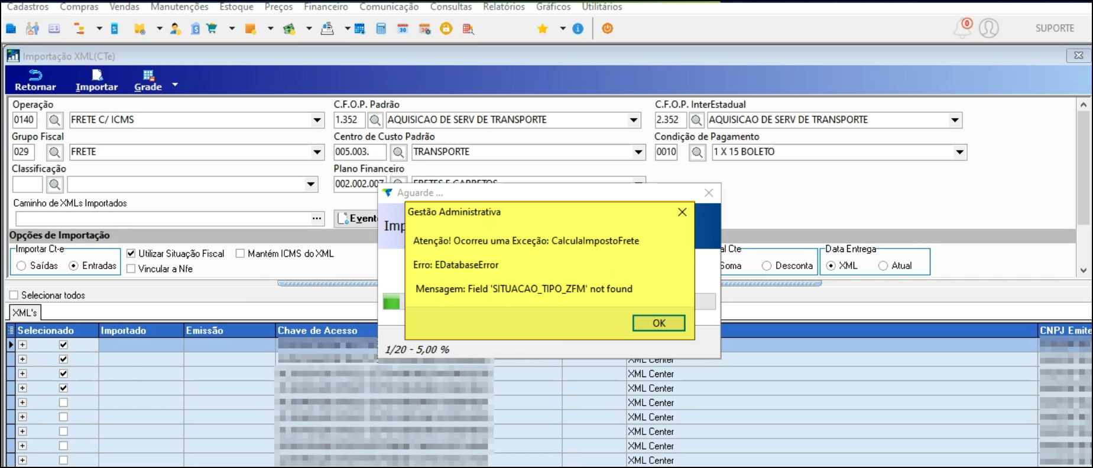Open the TRANSPORTE cost center dropdown
Image resolution: width=1093 pixels, height=468 pixels.
pos(638,152)
